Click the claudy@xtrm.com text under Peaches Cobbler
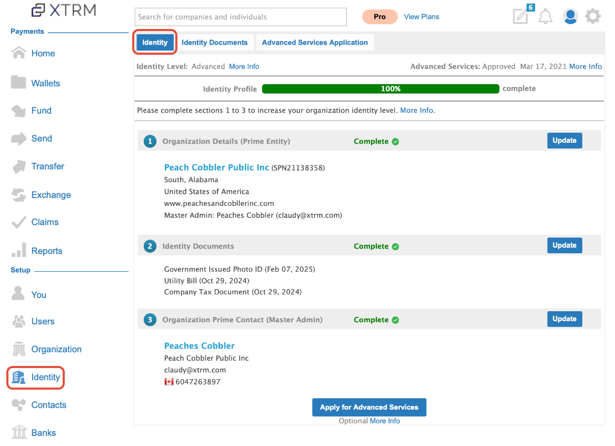 195,370
